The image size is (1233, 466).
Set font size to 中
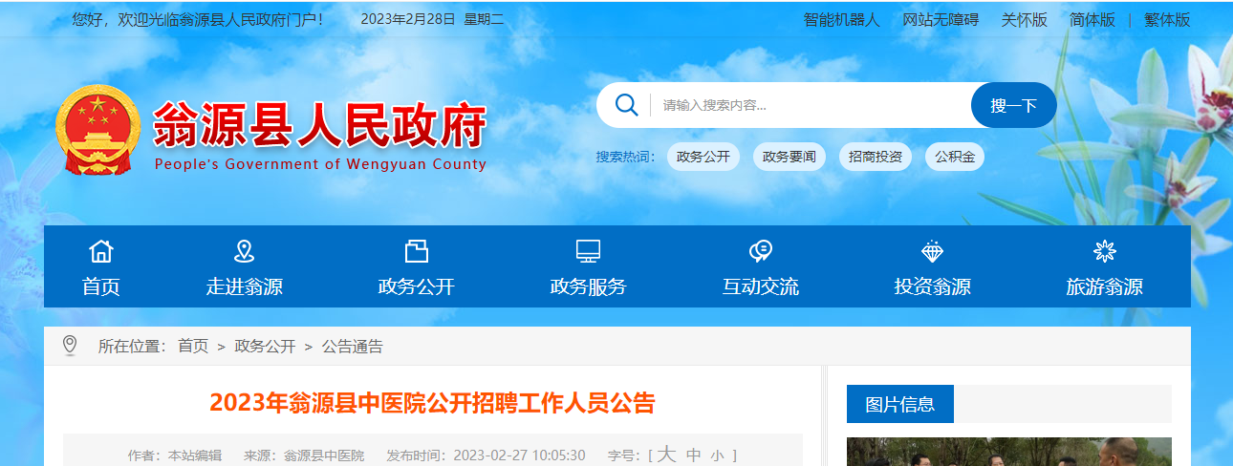(x=694, y=455)
